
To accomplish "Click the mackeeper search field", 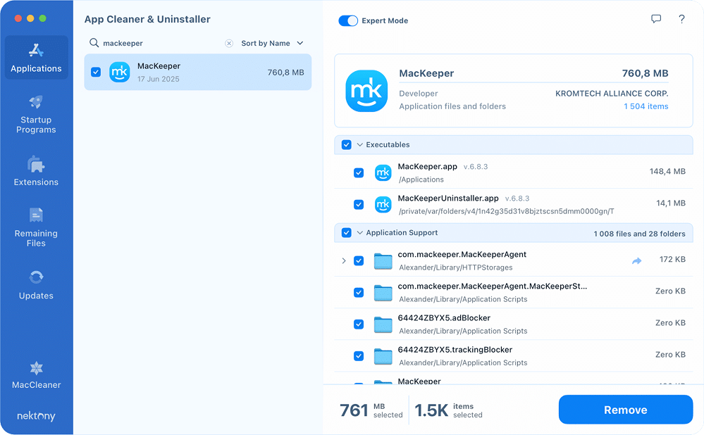I will tap(161, 43).
